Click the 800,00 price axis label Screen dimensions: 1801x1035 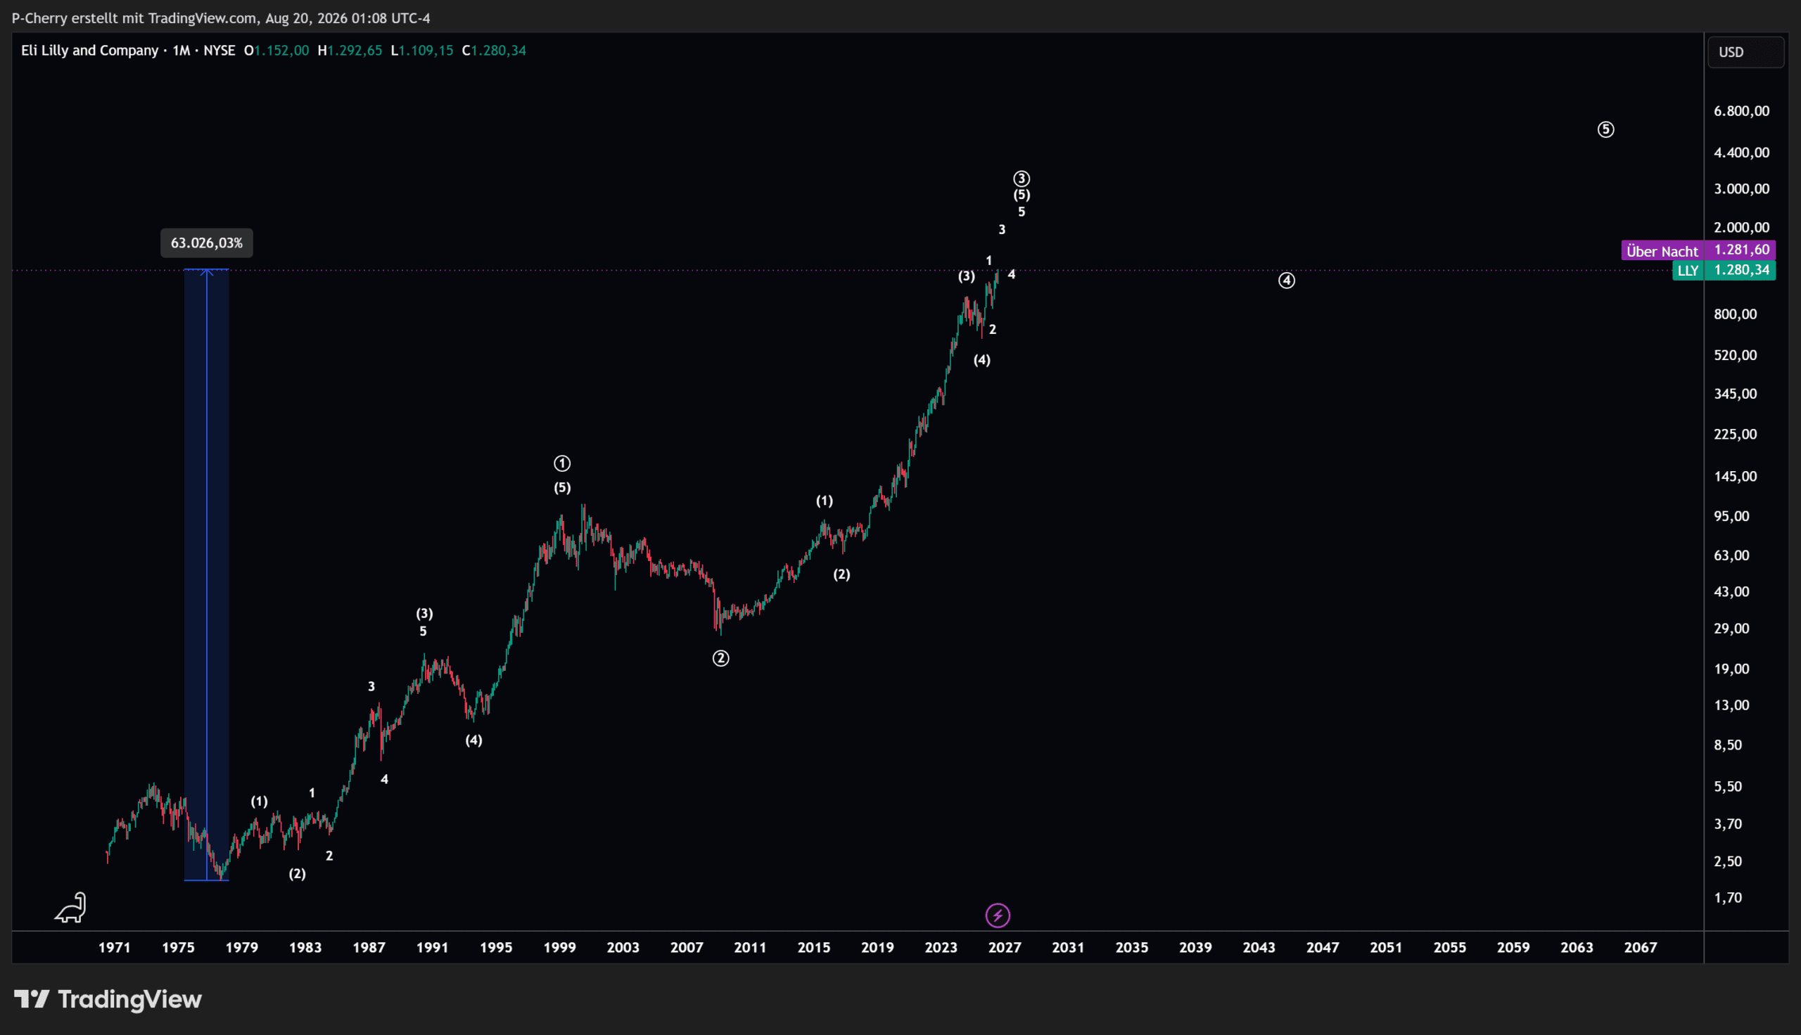(x=1736, y=314)
